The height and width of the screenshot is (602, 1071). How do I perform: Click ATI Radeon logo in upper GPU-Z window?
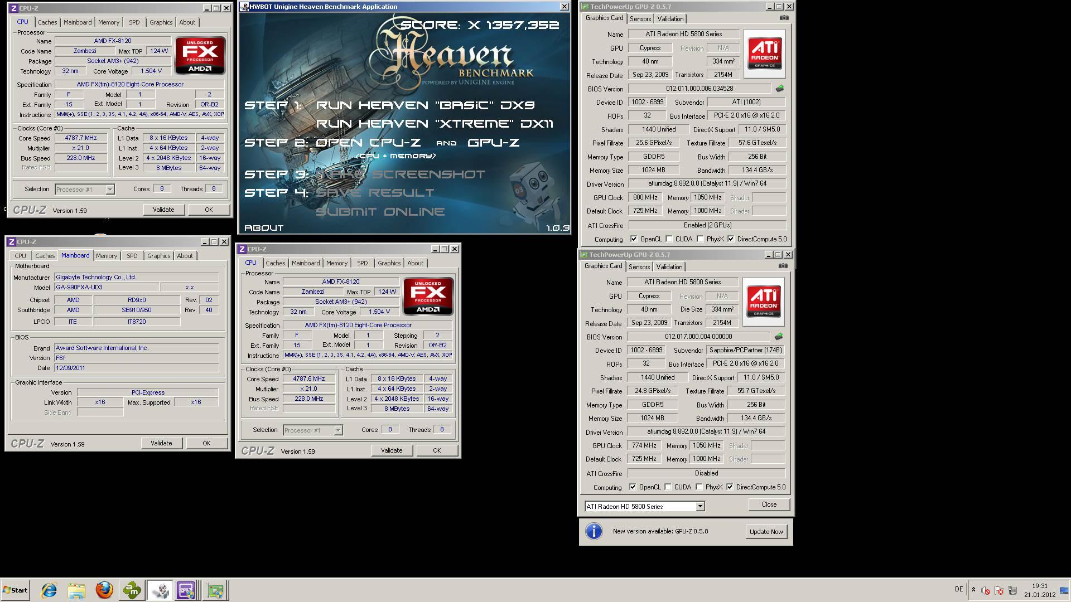pyautogui.click(x=764, y=54)
